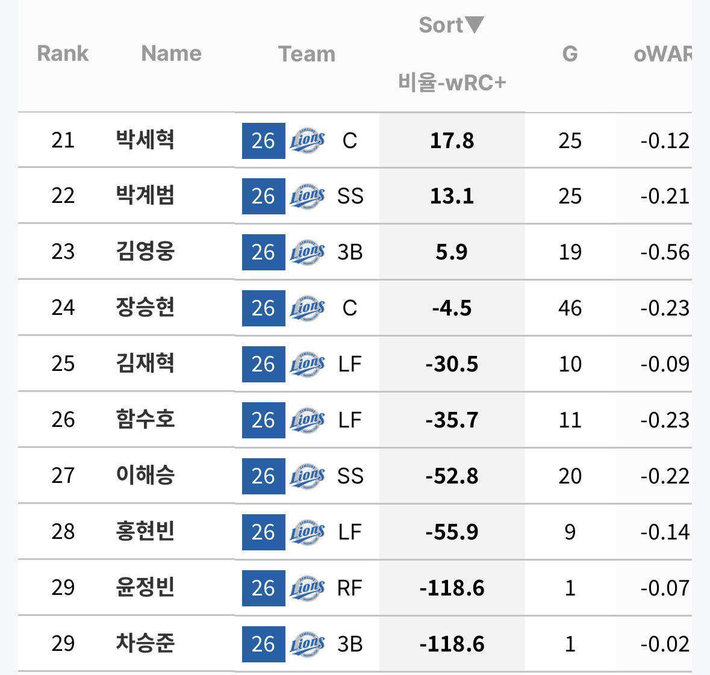Sort by the Team column header
The height and width of the screenshot is (675, 710).
tap(307, 54)
